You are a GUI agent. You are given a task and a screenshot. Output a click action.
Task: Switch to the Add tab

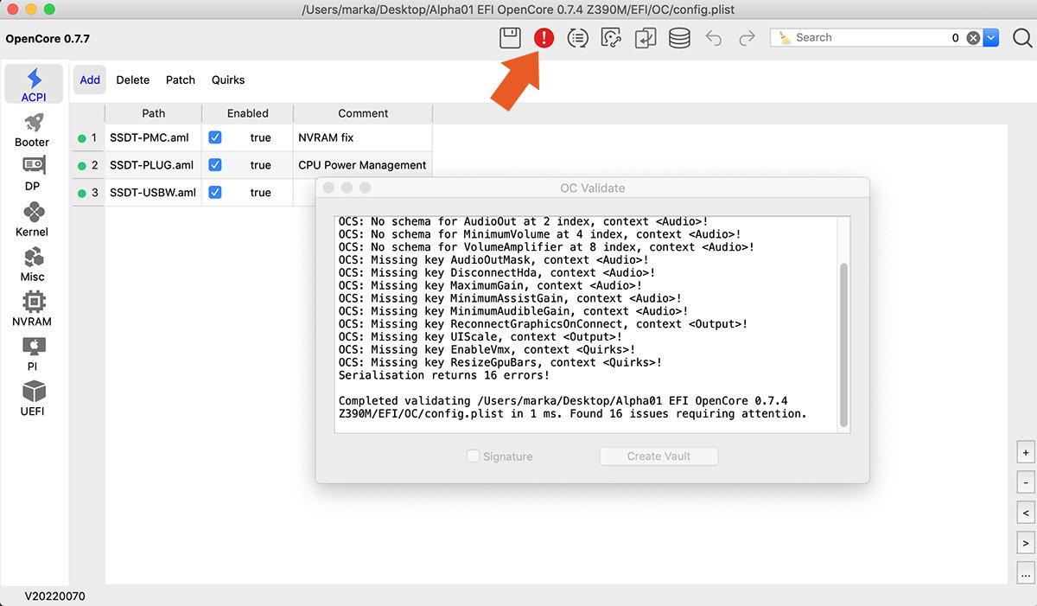point(90,80)
